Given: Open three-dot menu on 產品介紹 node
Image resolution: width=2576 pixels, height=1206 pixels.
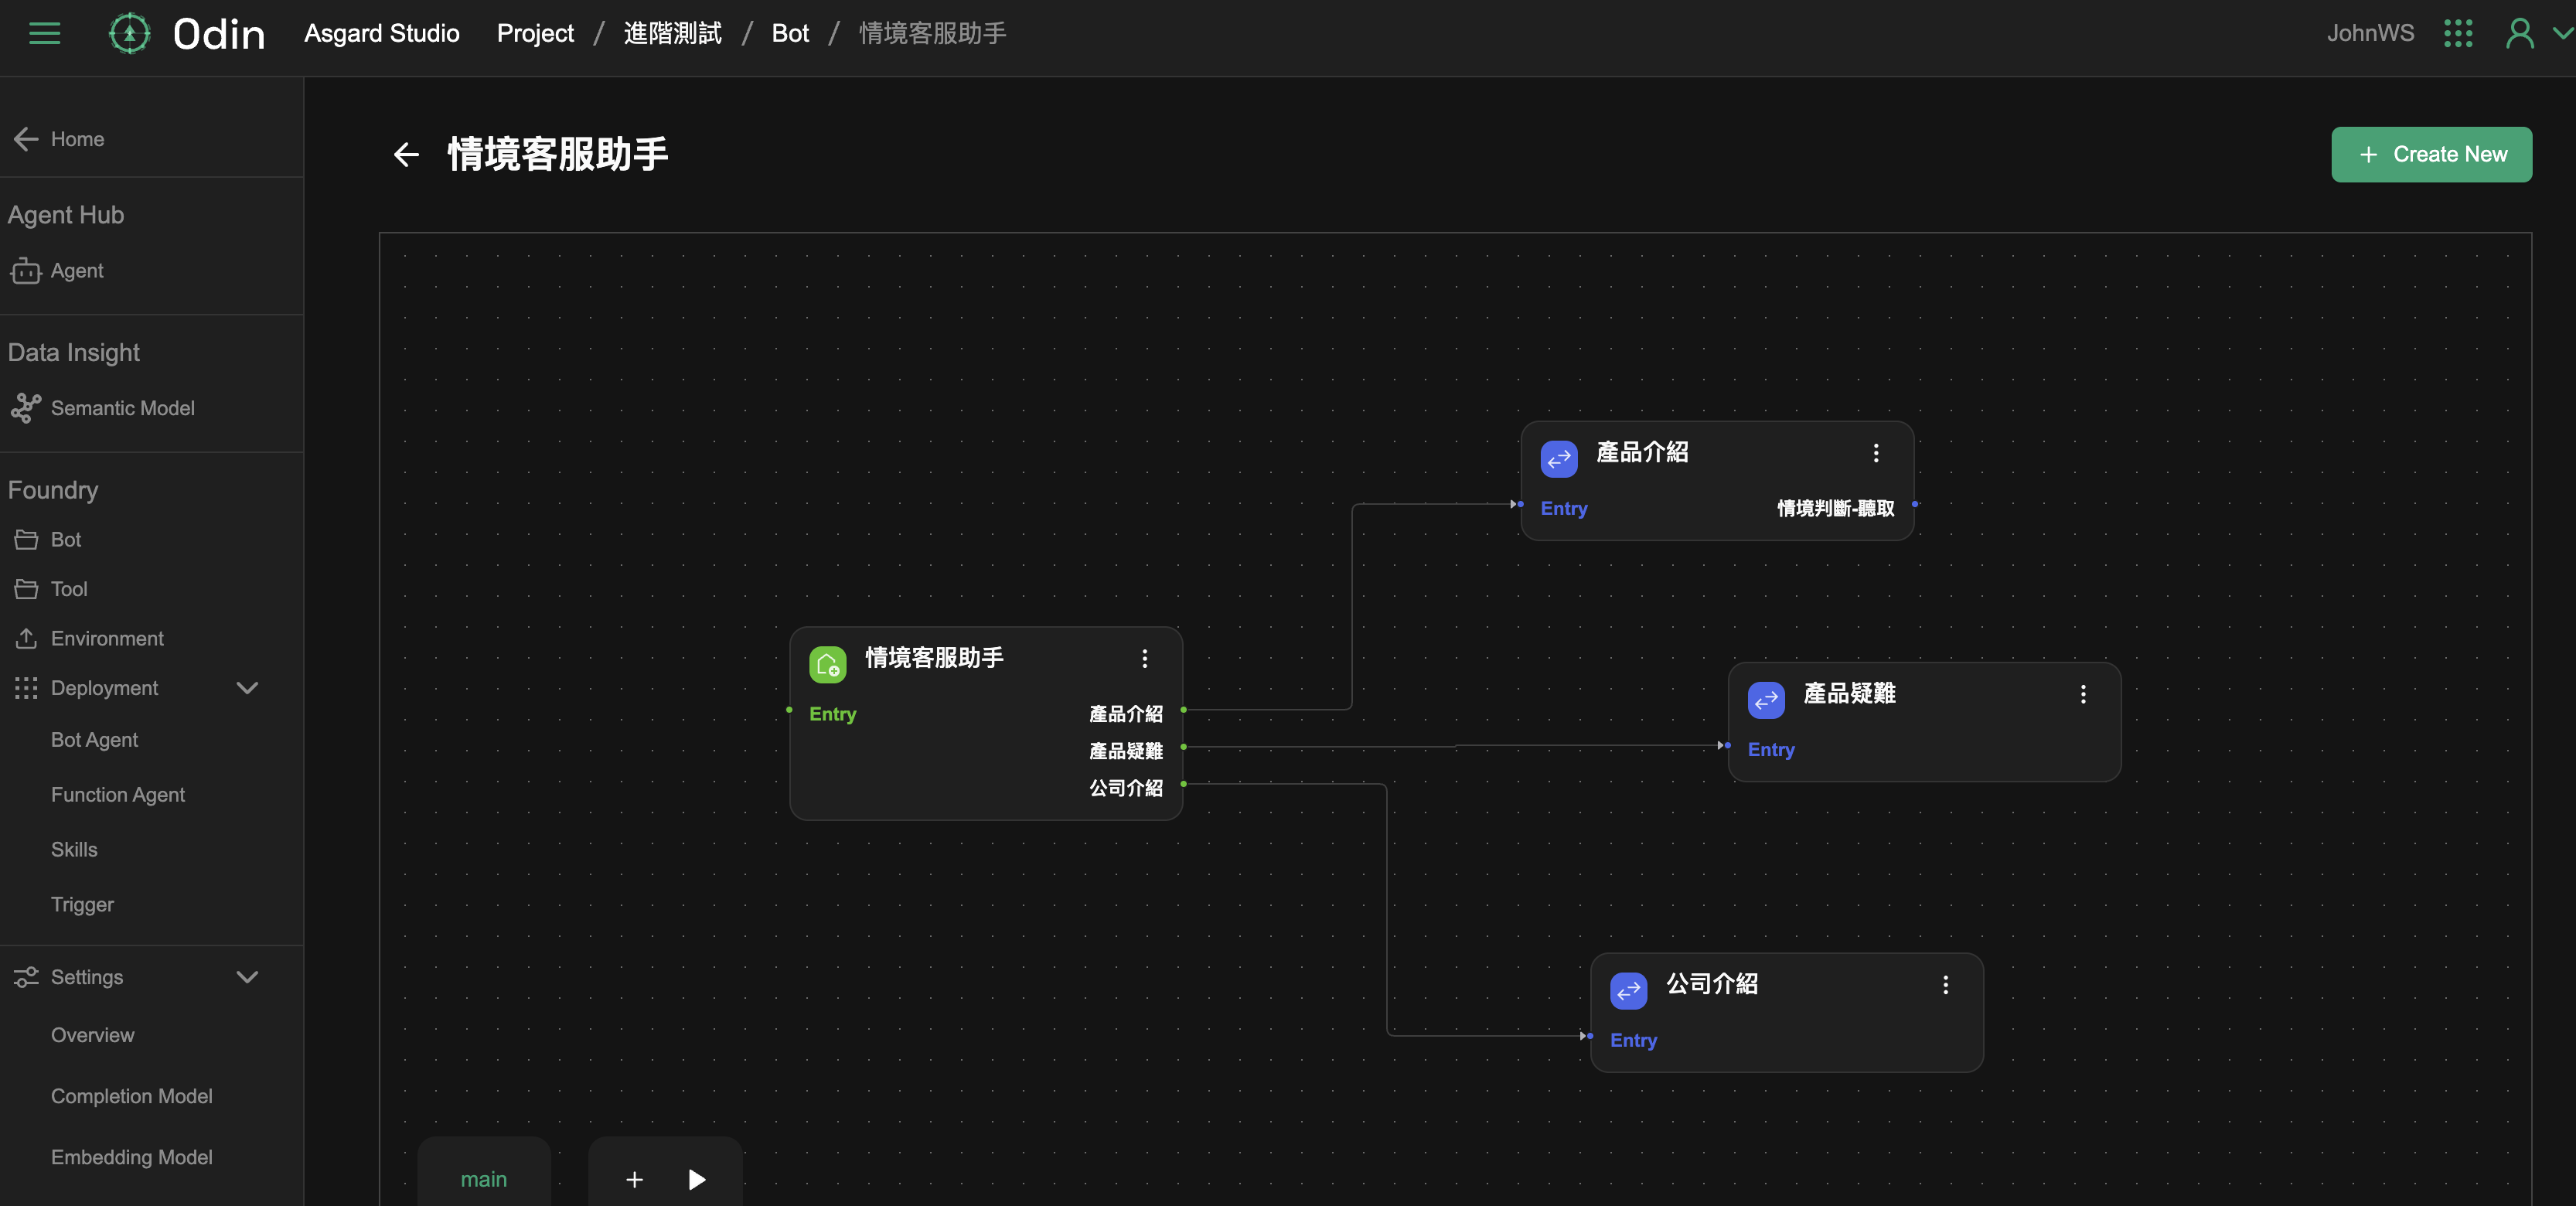Looking at the screenshot, I should click(1875, 453).
